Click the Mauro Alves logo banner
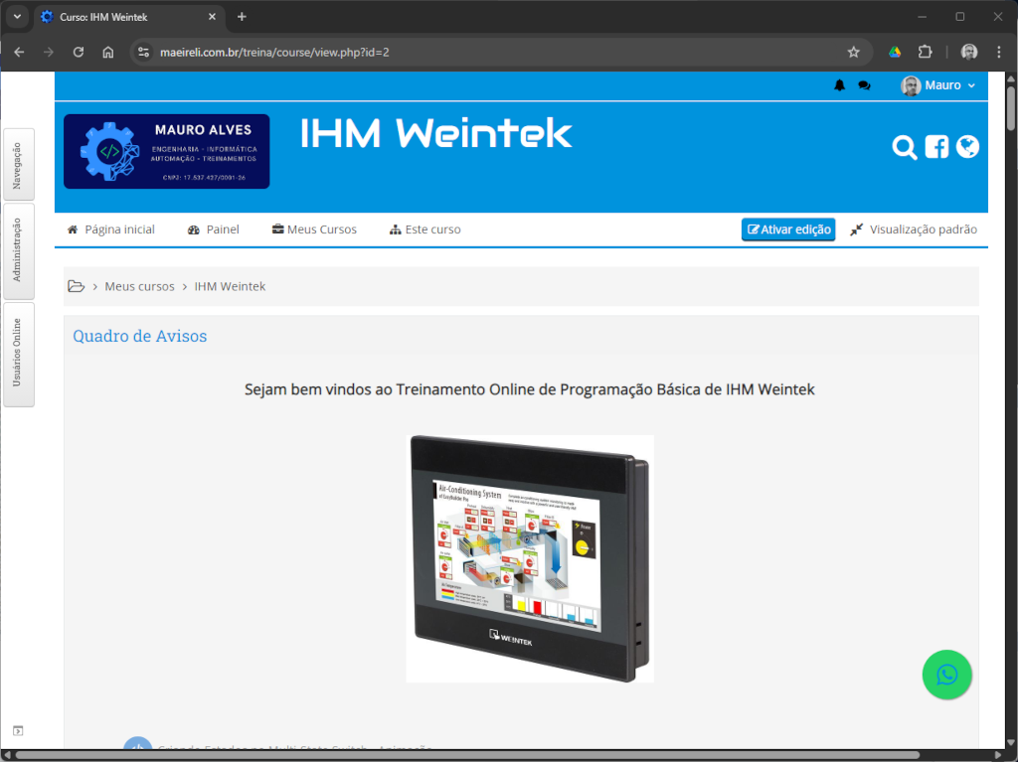 (x=166, y=151)
